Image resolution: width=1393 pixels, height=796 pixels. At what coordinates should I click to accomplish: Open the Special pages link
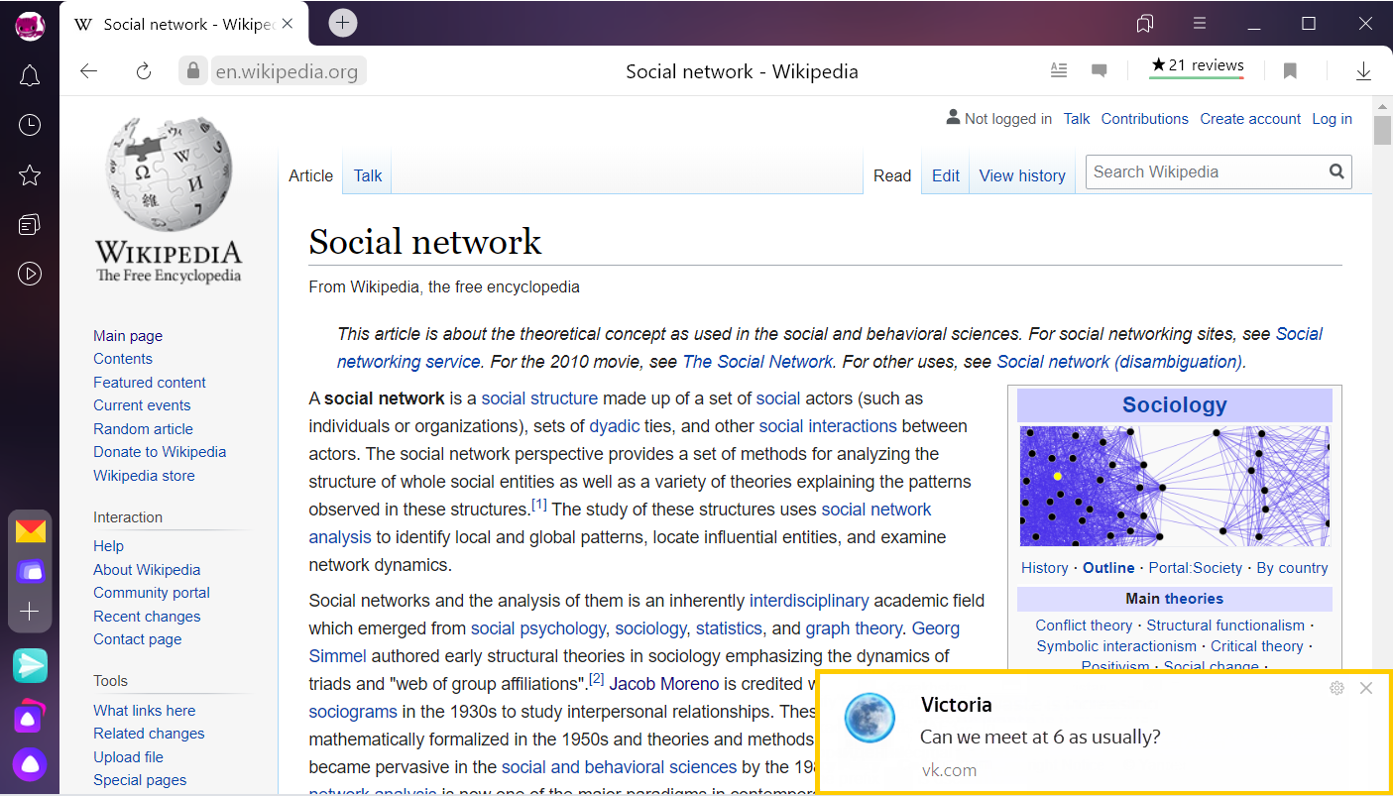(140, 780)
